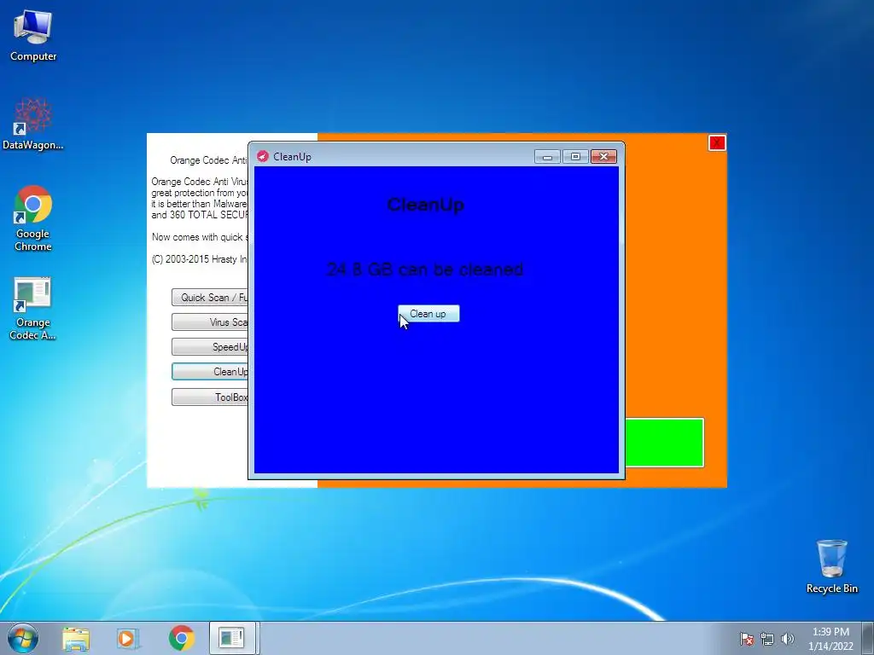Launch Windows Media Player from taskbar
This screenshot has width=874, height=655.
(x=127, y=638)
